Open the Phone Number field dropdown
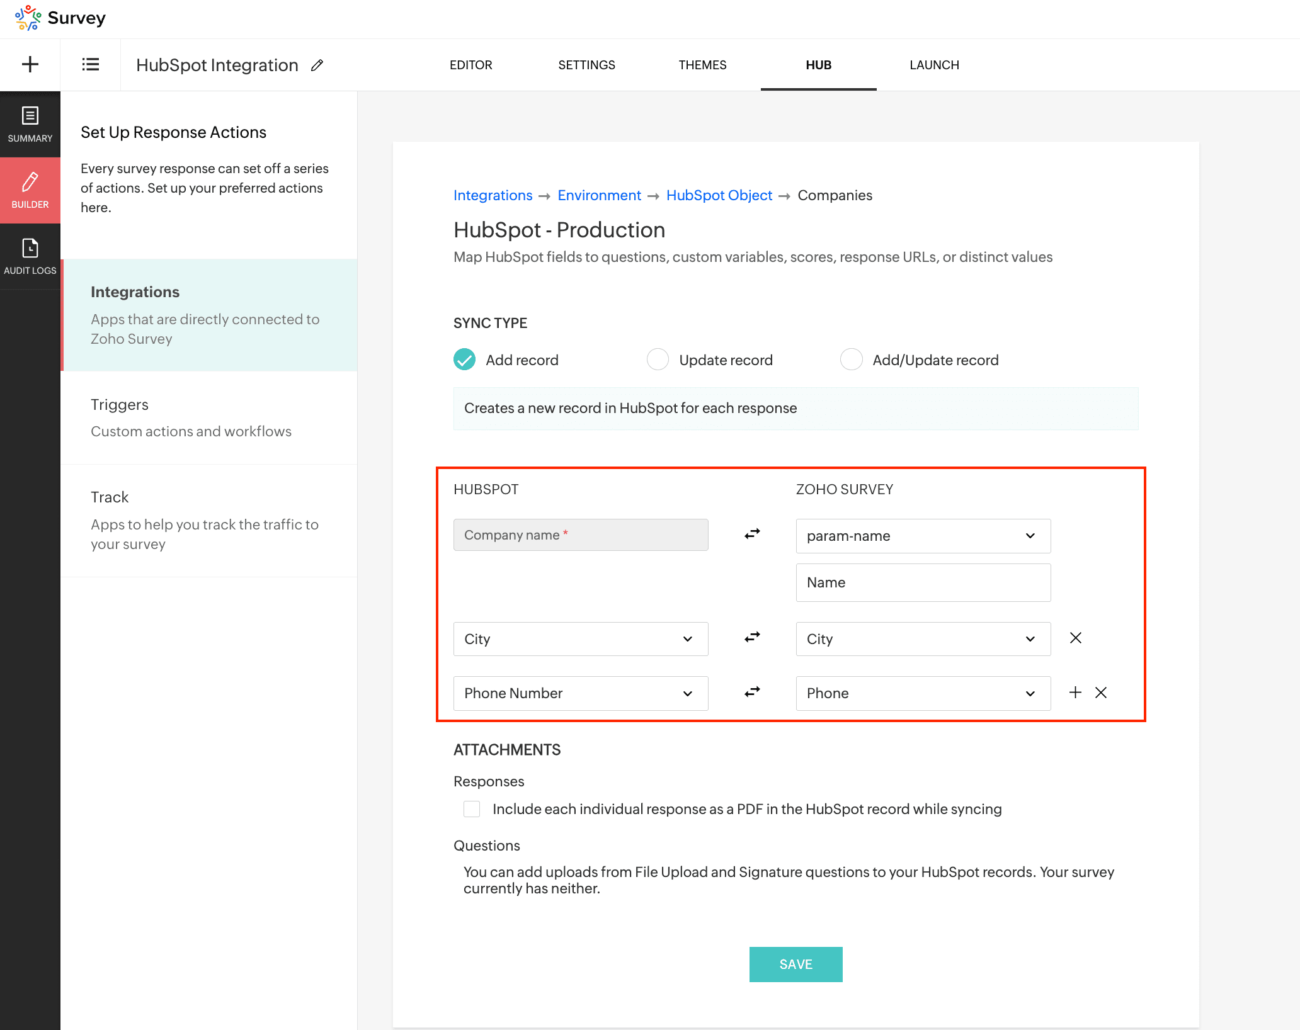Viewport: 1300px width, 1030px height. point(581,693)
